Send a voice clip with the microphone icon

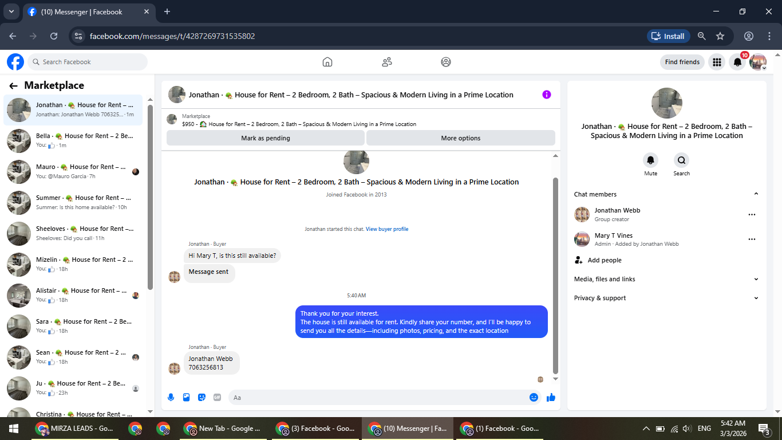(171, 398)
